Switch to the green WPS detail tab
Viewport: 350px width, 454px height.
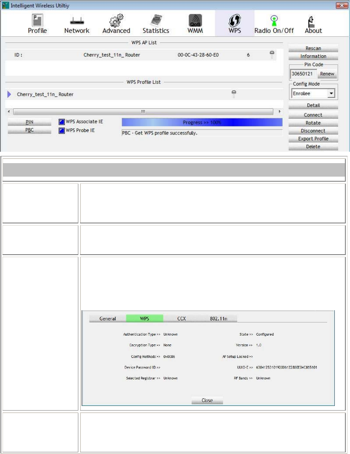[x=144, y=319]
